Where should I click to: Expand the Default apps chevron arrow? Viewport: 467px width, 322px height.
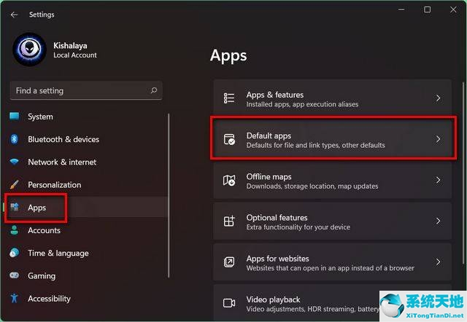point(438,139)
